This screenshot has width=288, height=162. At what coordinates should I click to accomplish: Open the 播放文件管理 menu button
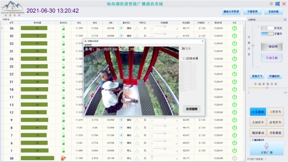[231, 12]
